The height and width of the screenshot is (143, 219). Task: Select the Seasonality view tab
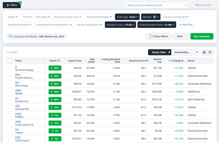coord(183,52)
